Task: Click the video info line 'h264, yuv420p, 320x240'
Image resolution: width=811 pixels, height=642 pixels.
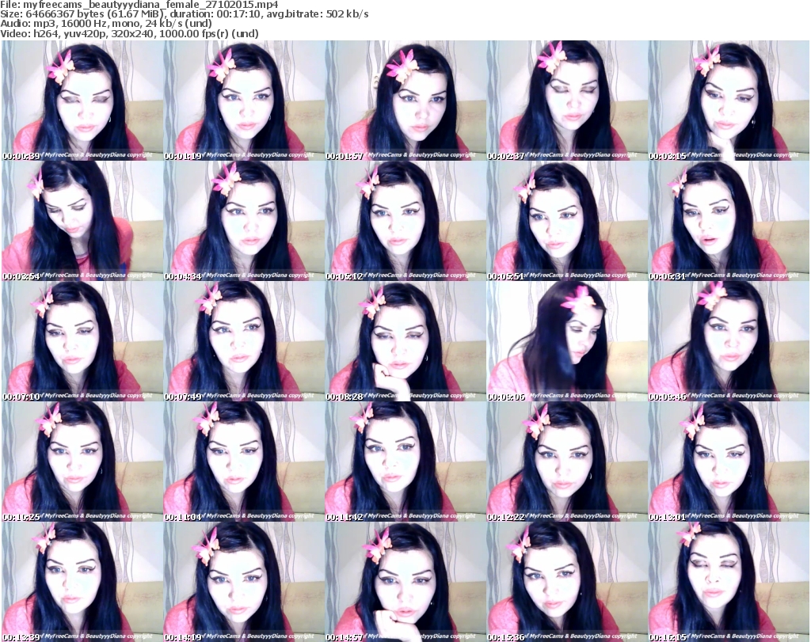Action: tap(93, 33)
